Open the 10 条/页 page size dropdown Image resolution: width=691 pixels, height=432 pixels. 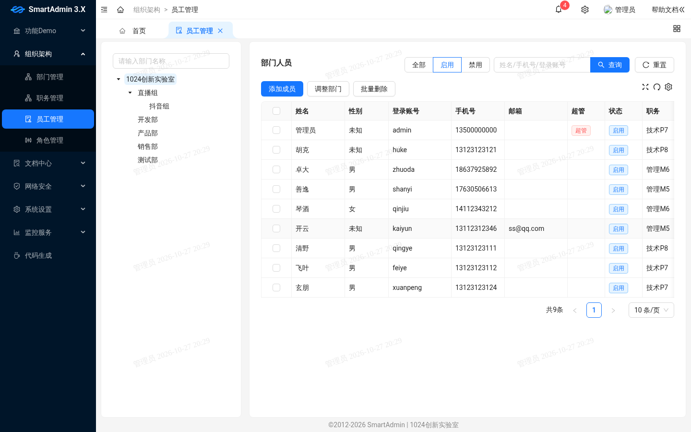click(x=651, y=310)
